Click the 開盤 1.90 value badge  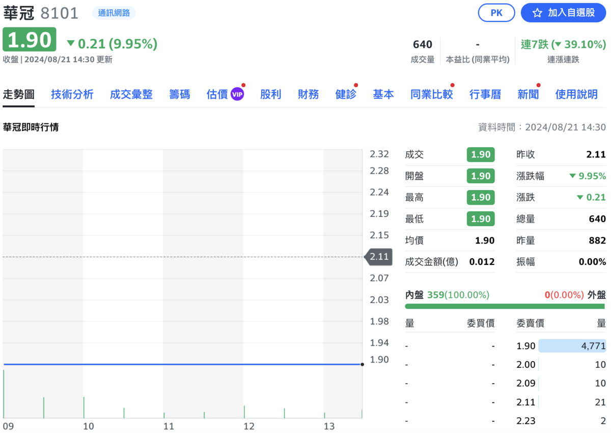[x=481, y=176]
